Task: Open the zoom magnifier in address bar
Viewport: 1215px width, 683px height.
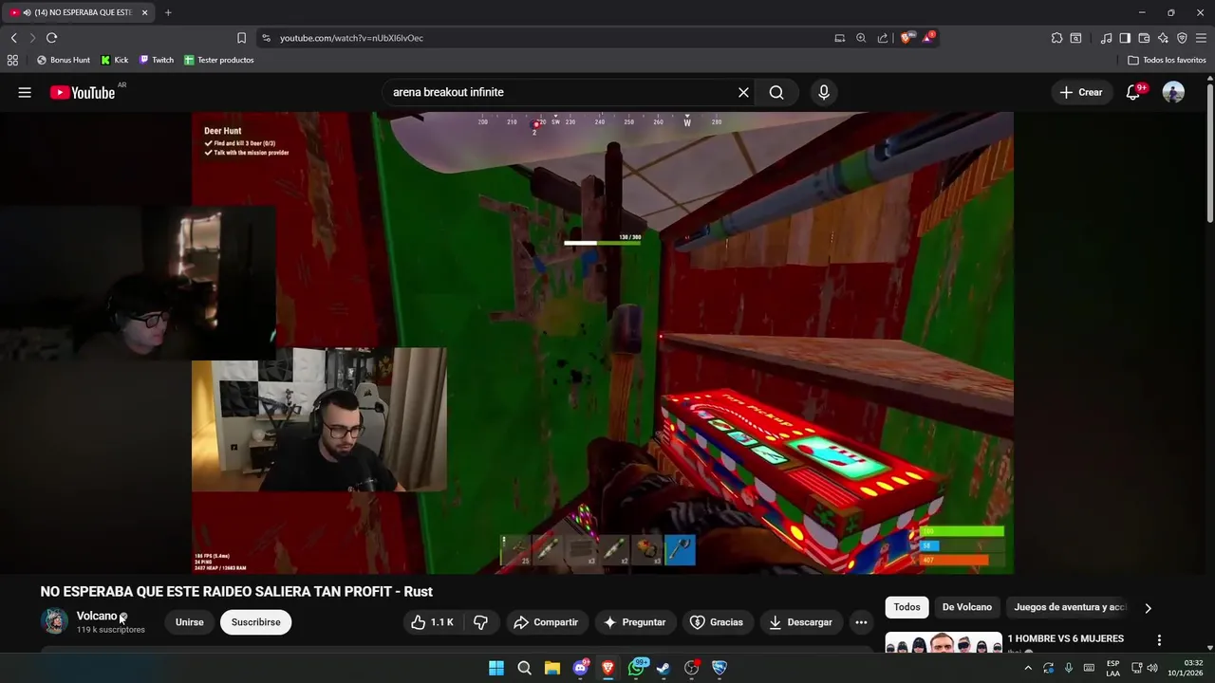Action: coord(861,38)
